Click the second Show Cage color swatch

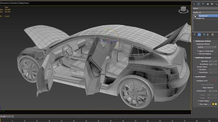(x=216, y=104)
